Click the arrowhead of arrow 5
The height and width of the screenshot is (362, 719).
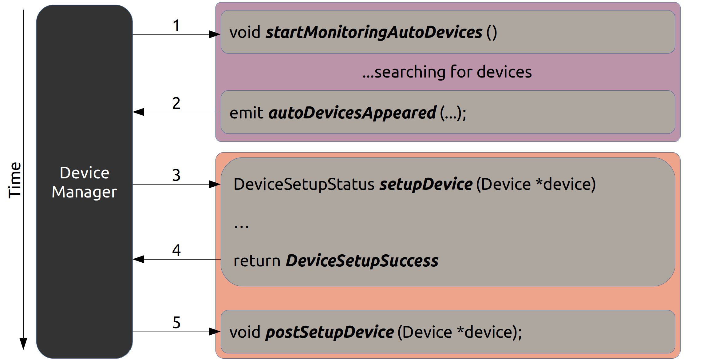pyautogui.click(x=215, y=332)
